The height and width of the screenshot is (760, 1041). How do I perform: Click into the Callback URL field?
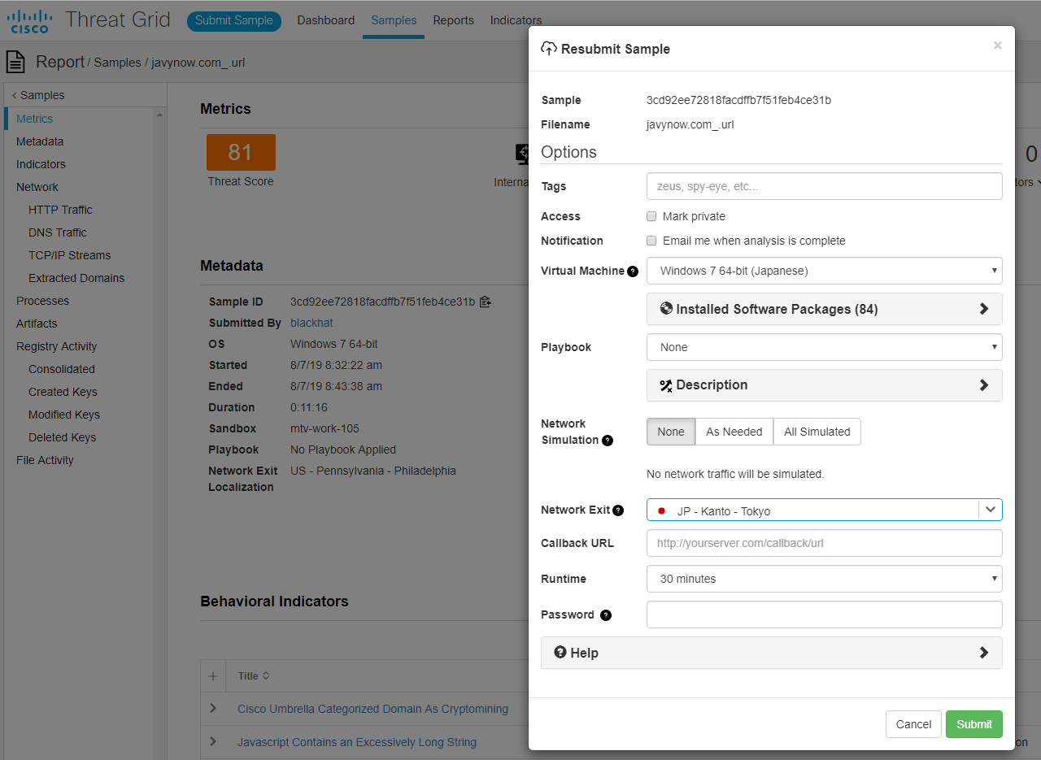pos(824,543)
